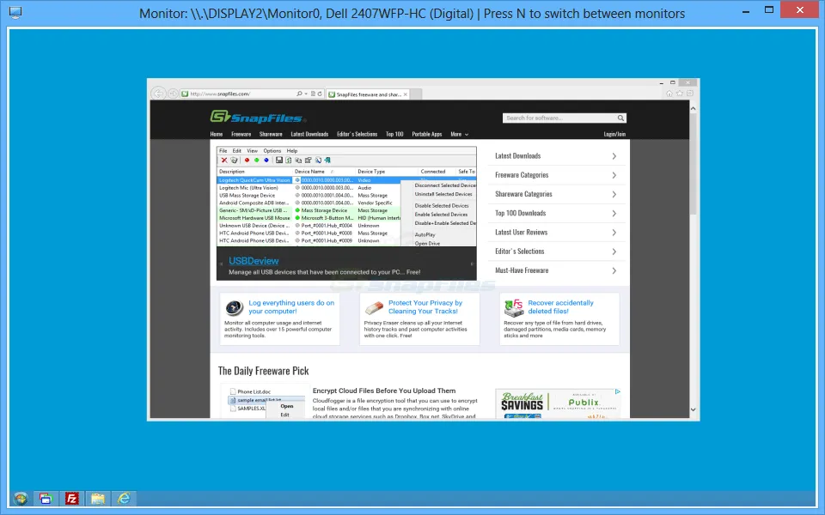Open the USBDeview featured link

point(254,261)
